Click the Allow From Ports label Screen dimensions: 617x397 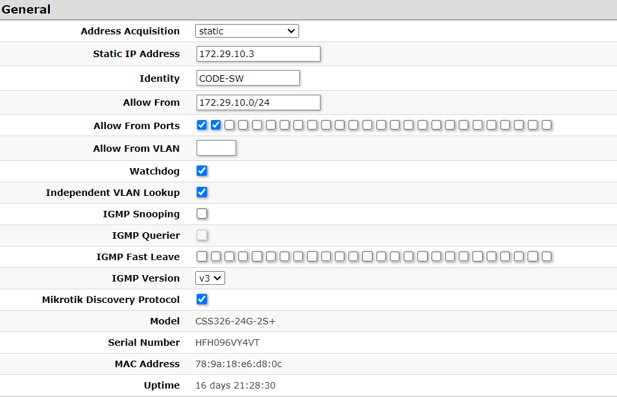(136, 126)
